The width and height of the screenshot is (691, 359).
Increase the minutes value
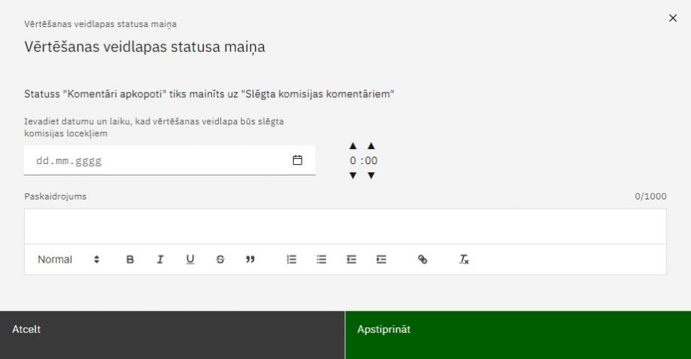coord(371,146)
